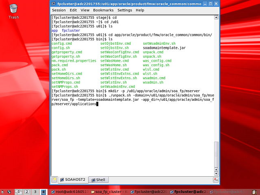Screen dimensions: 260x195
Task: Click the Konsole window menu icon in title bar
Action: (x=54, y=3)
